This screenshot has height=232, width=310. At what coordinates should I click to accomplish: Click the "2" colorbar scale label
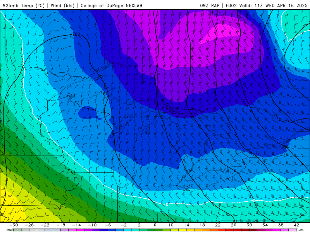click(139, 225)
